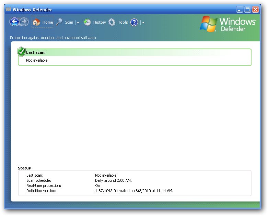Expand the Scan options dropdown arrow
Viewport: 268px width, 216px height.
(78, 23)
